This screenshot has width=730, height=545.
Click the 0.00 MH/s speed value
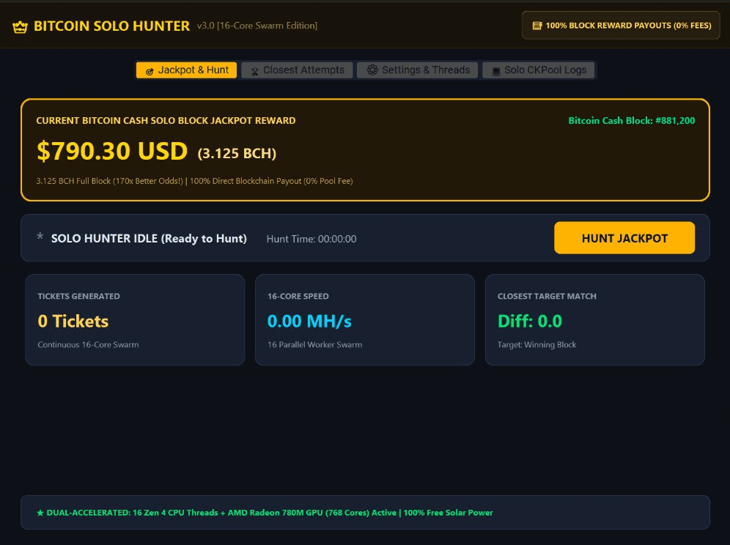coord(309,321)
